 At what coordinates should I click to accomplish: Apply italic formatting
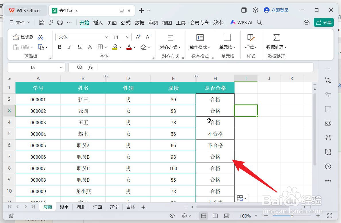tap(69, 47)
